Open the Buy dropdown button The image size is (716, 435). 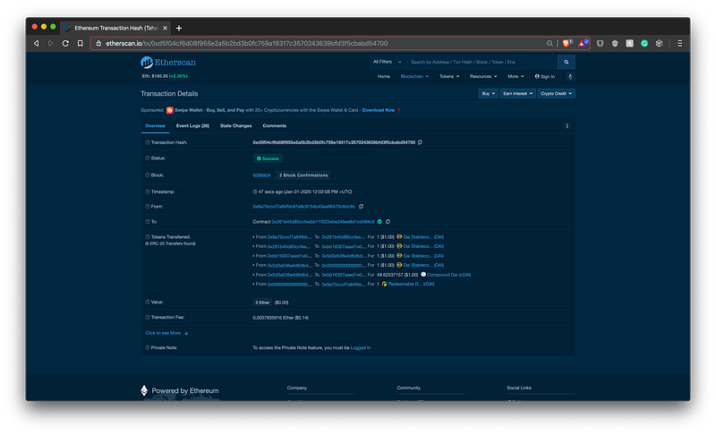click(x=488, y=94)
